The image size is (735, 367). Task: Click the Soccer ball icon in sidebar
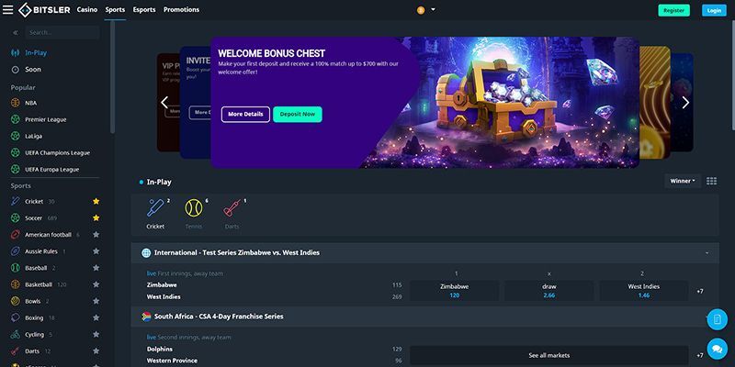coord(16,218)
